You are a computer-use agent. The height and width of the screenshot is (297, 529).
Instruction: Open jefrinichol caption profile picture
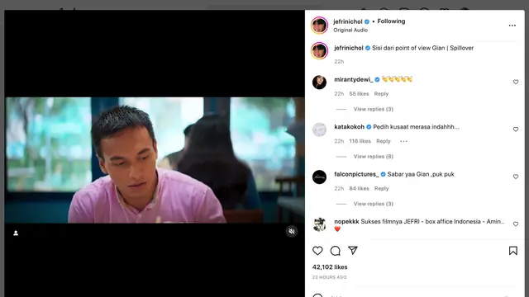click(x=319, y=51)
